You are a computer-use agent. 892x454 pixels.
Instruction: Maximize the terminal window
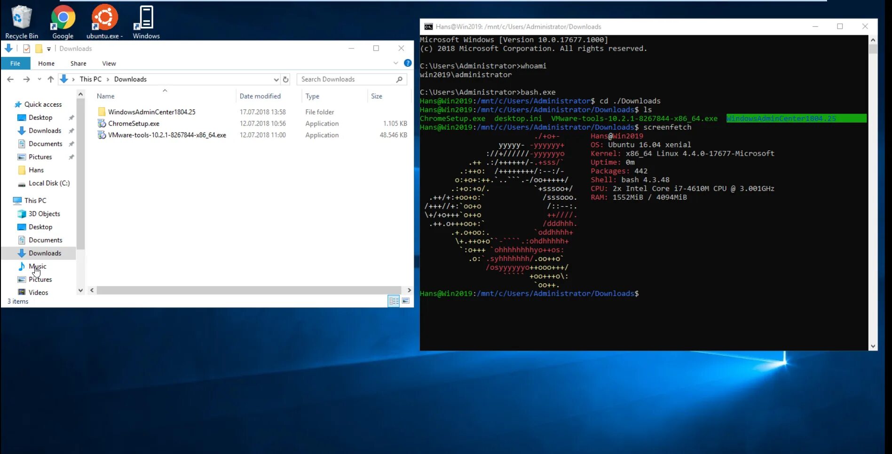pyautogui.click(x=840, y=27)
